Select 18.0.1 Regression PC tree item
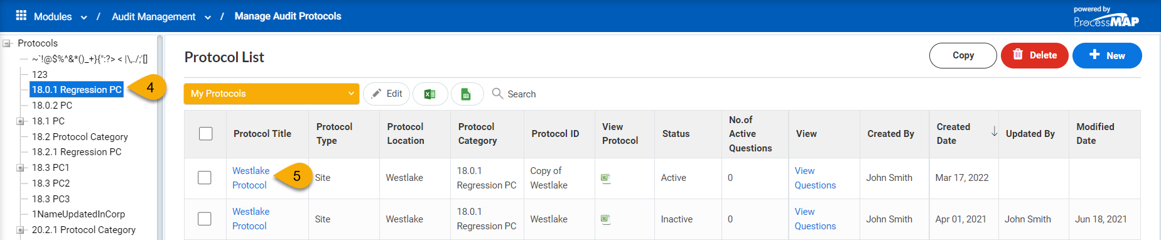This screenshot has height=240, width=1161. tap(77, 90)
